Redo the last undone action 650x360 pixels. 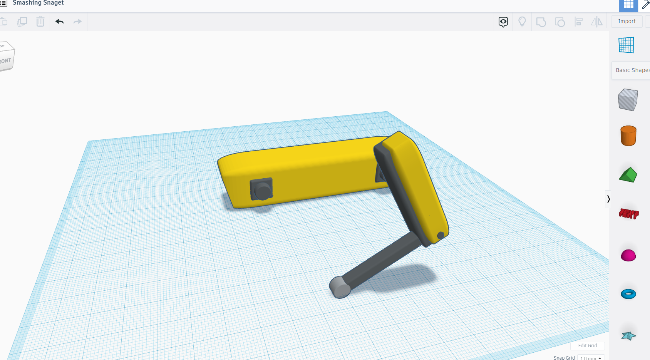tap(77, 22)
